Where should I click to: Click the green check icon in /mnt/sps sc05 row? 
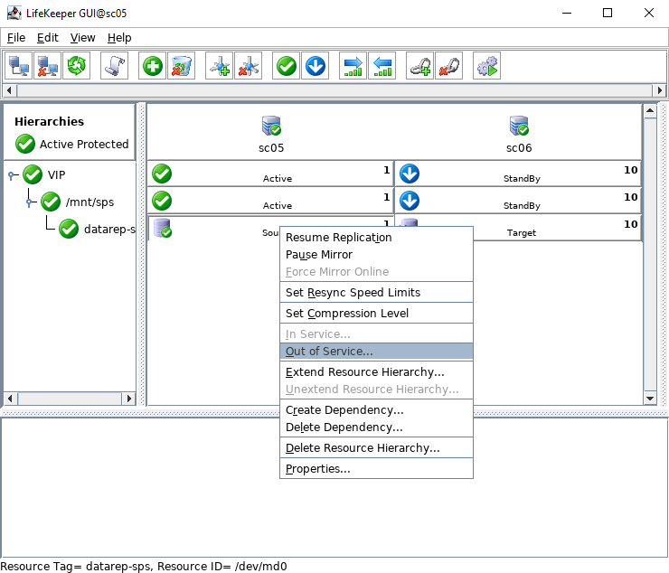coord(162,201)
